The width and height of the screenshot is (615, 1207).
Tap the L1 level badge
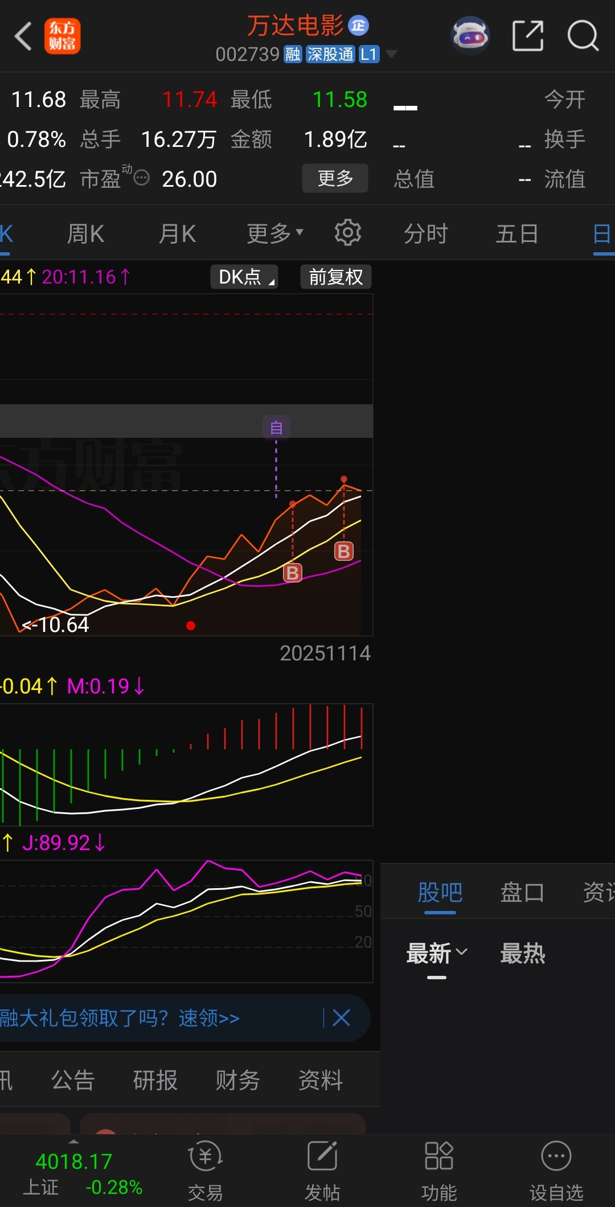click(369, 55)
